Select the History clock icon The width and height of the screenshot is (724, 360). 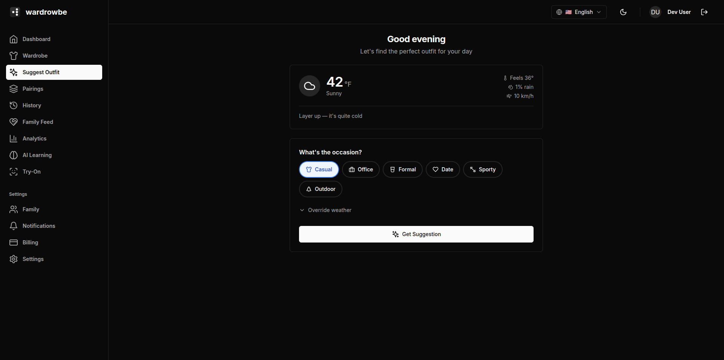coord(14,105)
